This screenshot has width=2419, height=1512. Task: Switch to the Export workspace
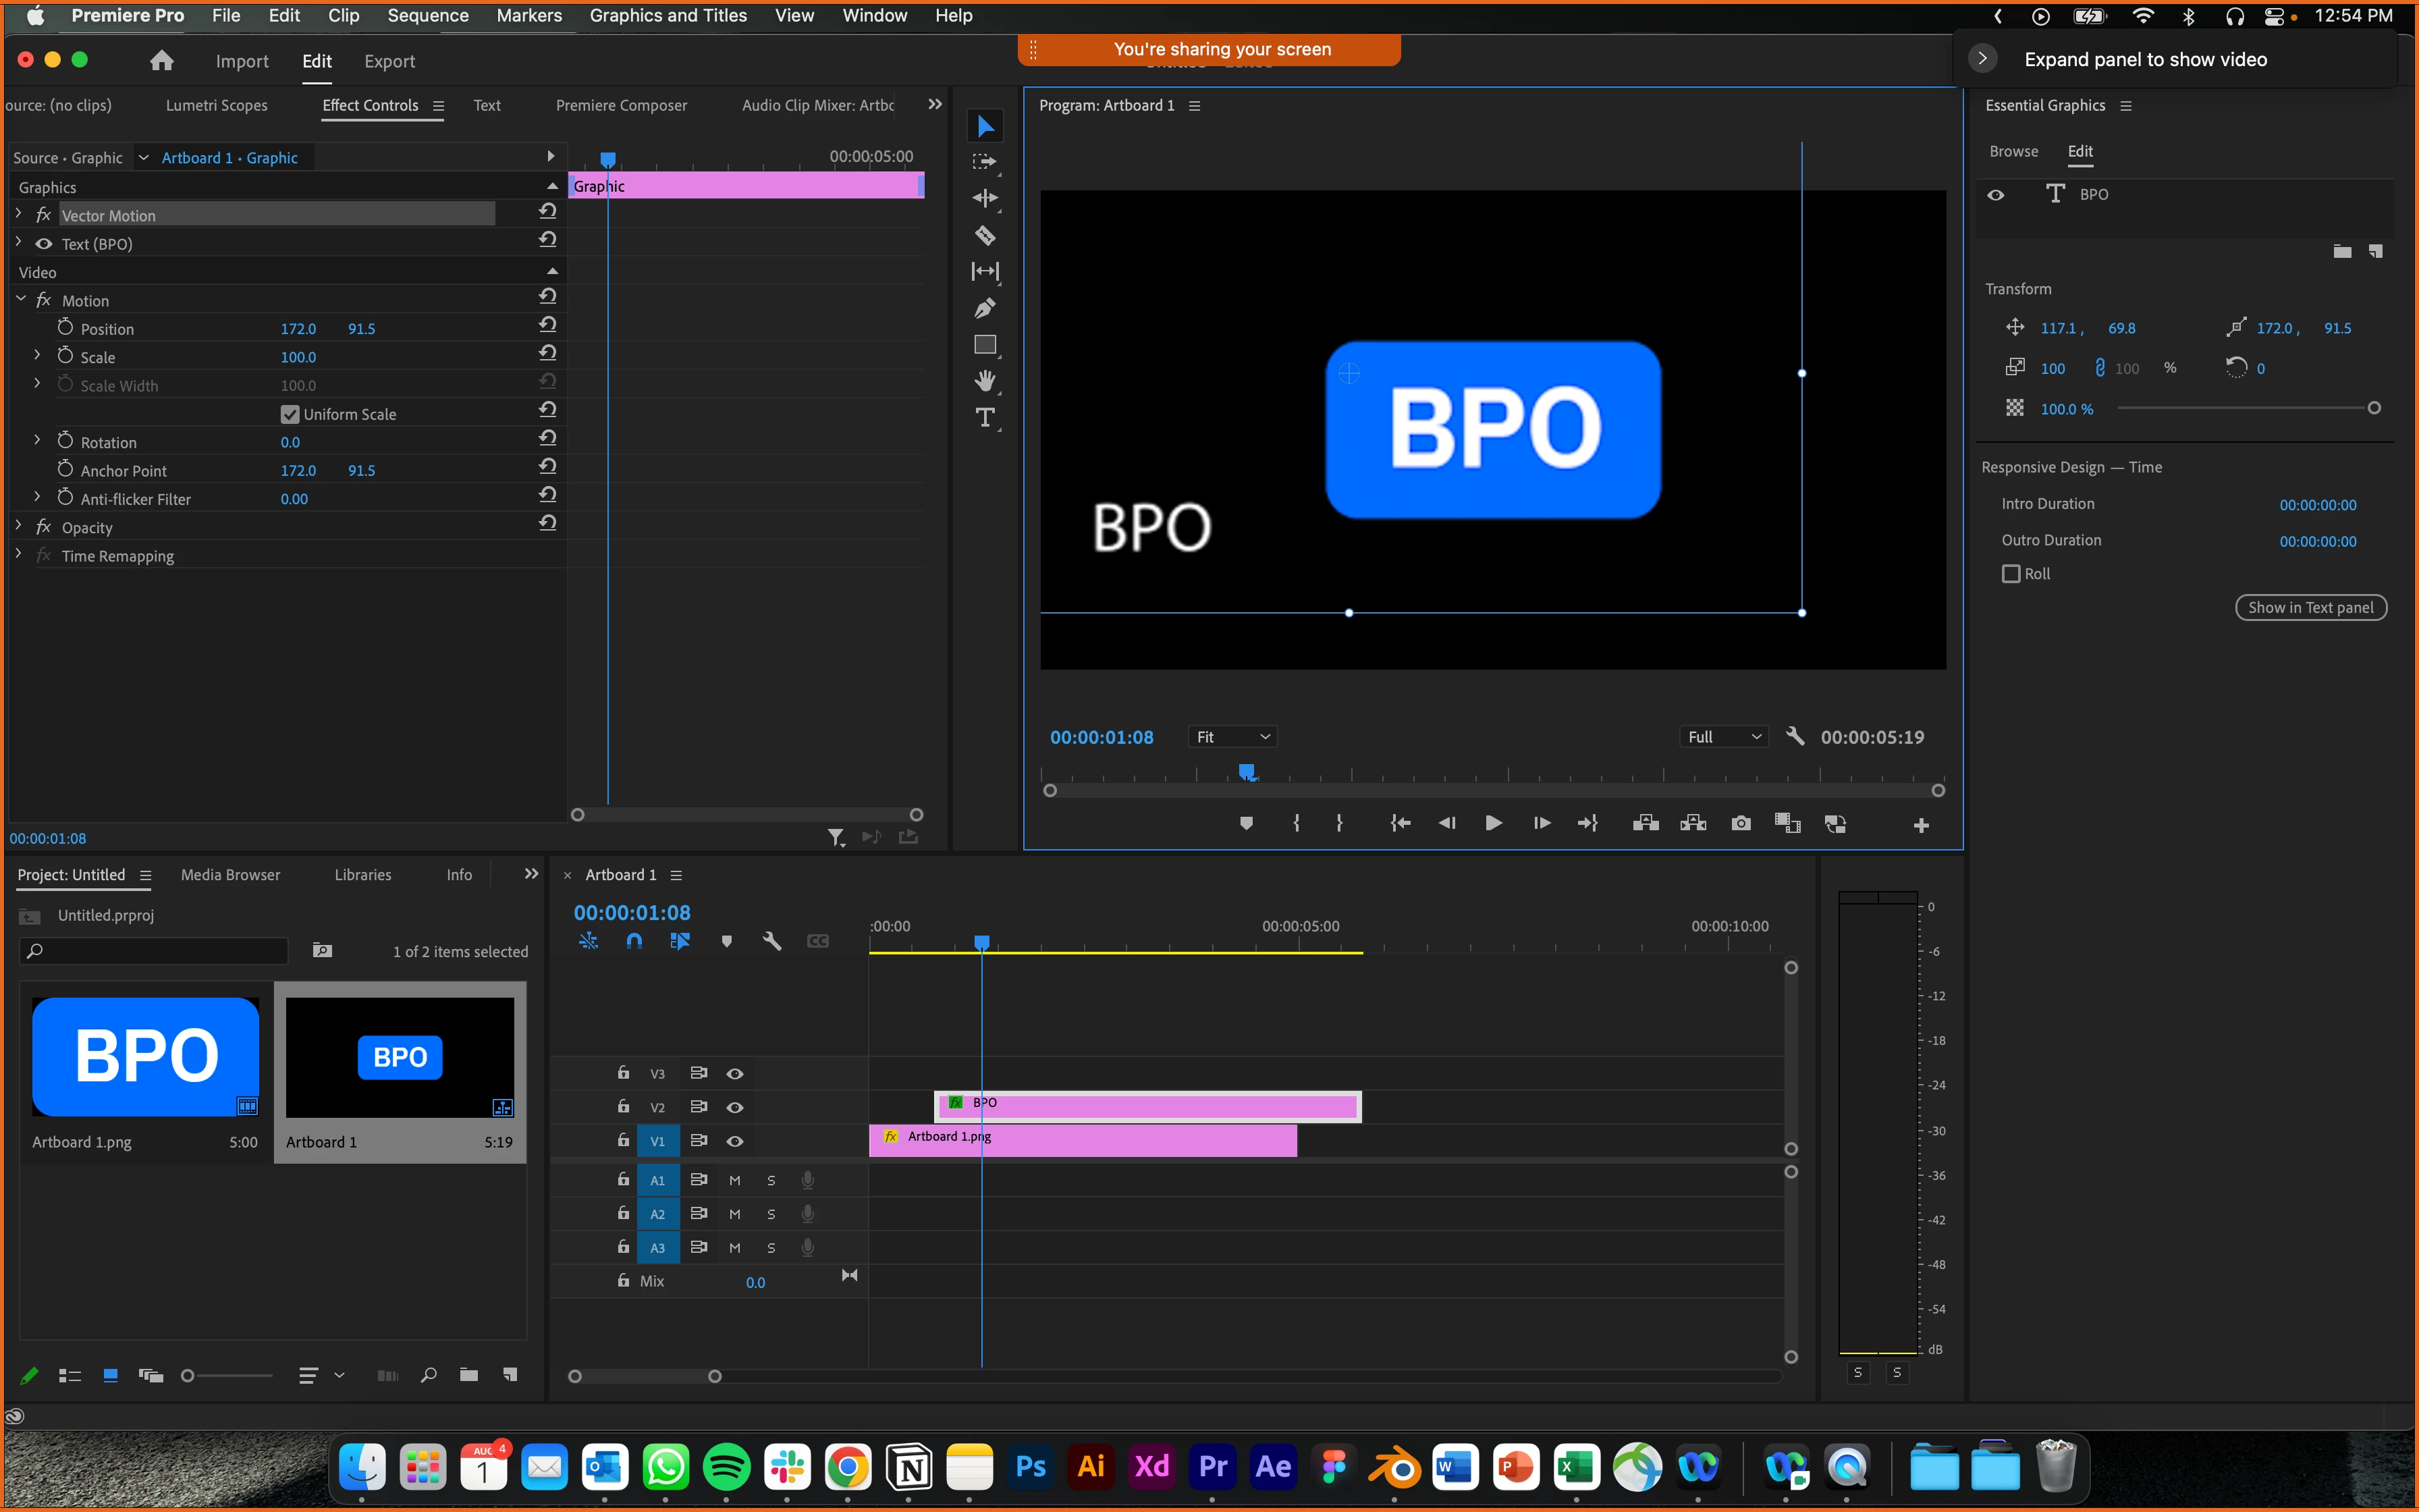[x=389, y=61]
